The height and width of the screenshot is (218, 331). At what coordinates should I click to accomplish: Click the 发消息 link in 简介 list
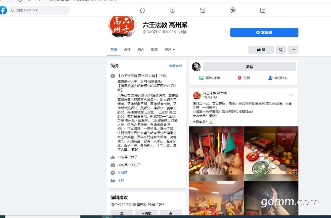pos(122,173)
